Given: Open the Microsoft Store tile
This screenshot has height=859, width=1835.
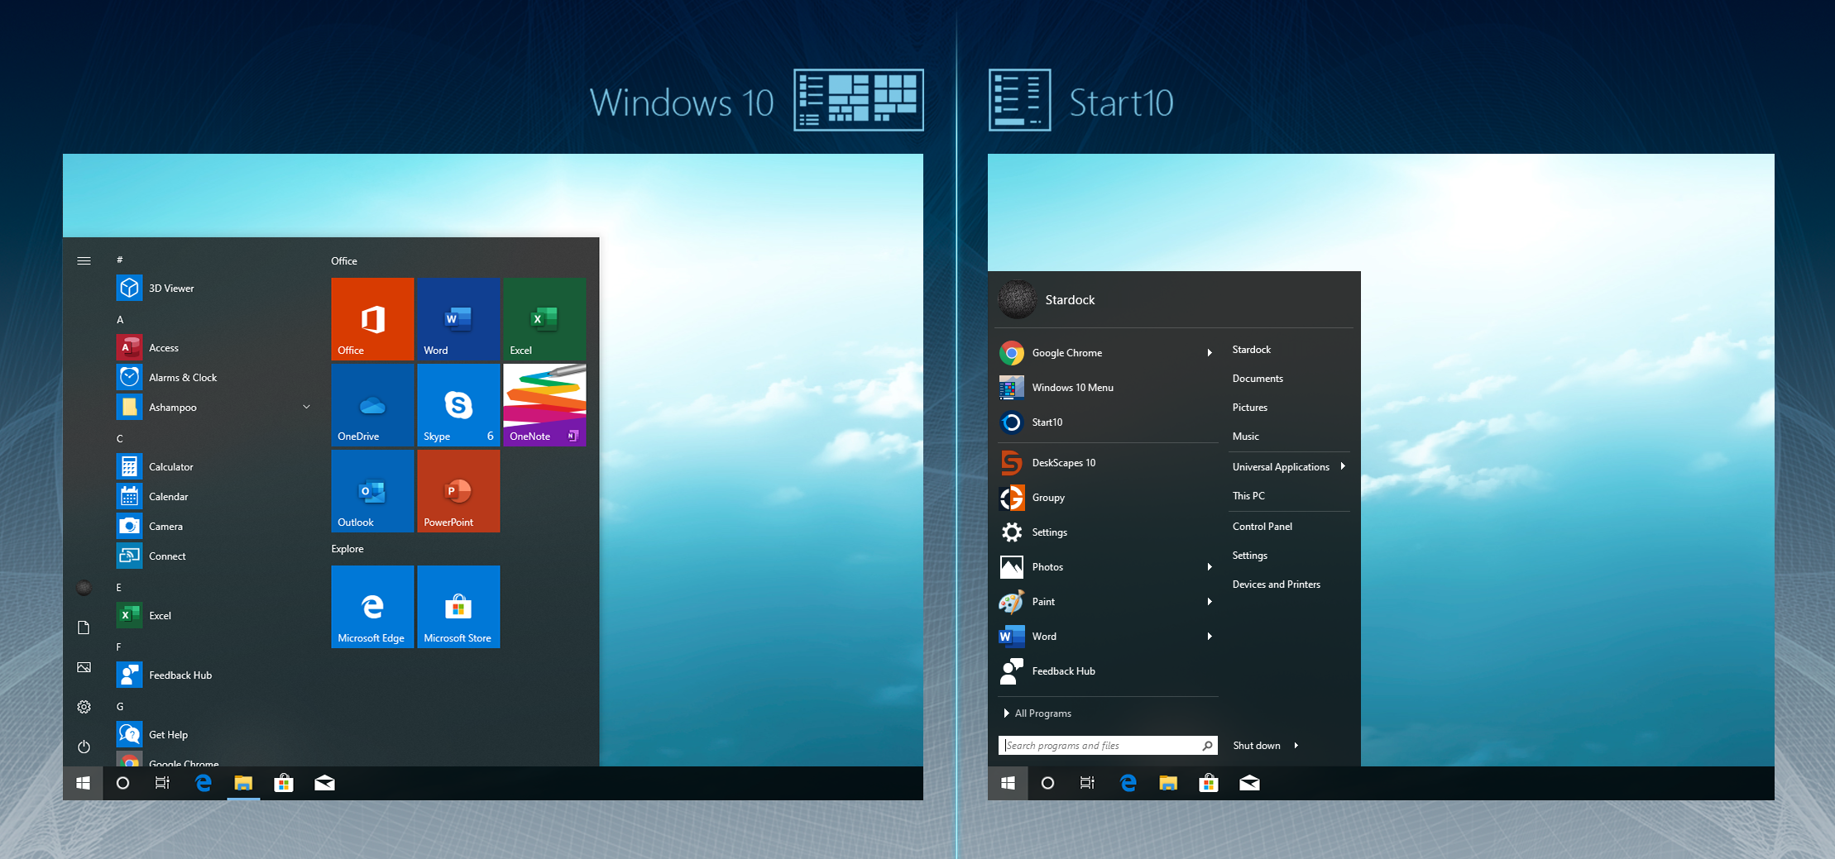Looking at the screenshot, I should click(x=458, y=607).
